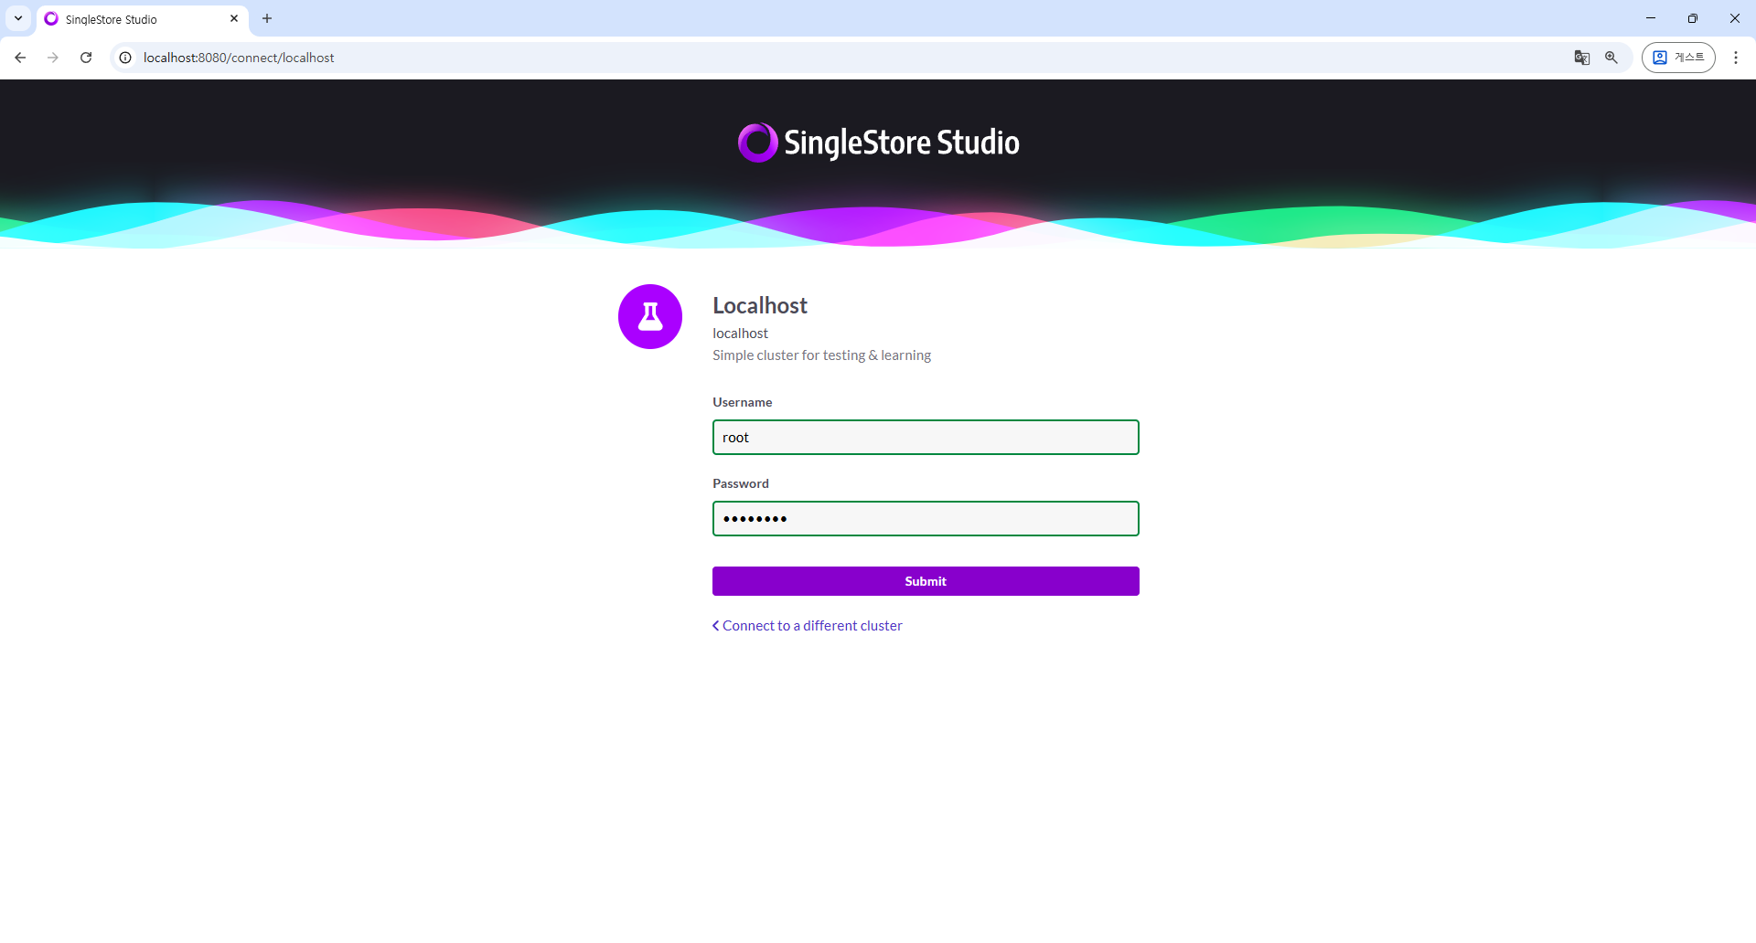
Task: Click the zoom magnifier icon
Action: tap(1611, 58)
